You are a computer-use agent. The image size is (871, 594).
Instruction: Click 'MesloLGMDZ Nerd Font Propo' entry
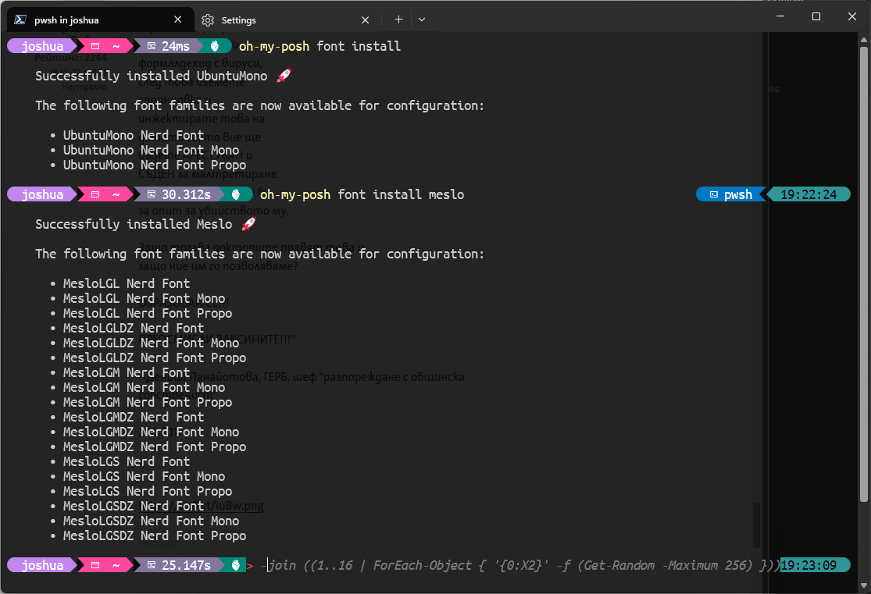155,447
